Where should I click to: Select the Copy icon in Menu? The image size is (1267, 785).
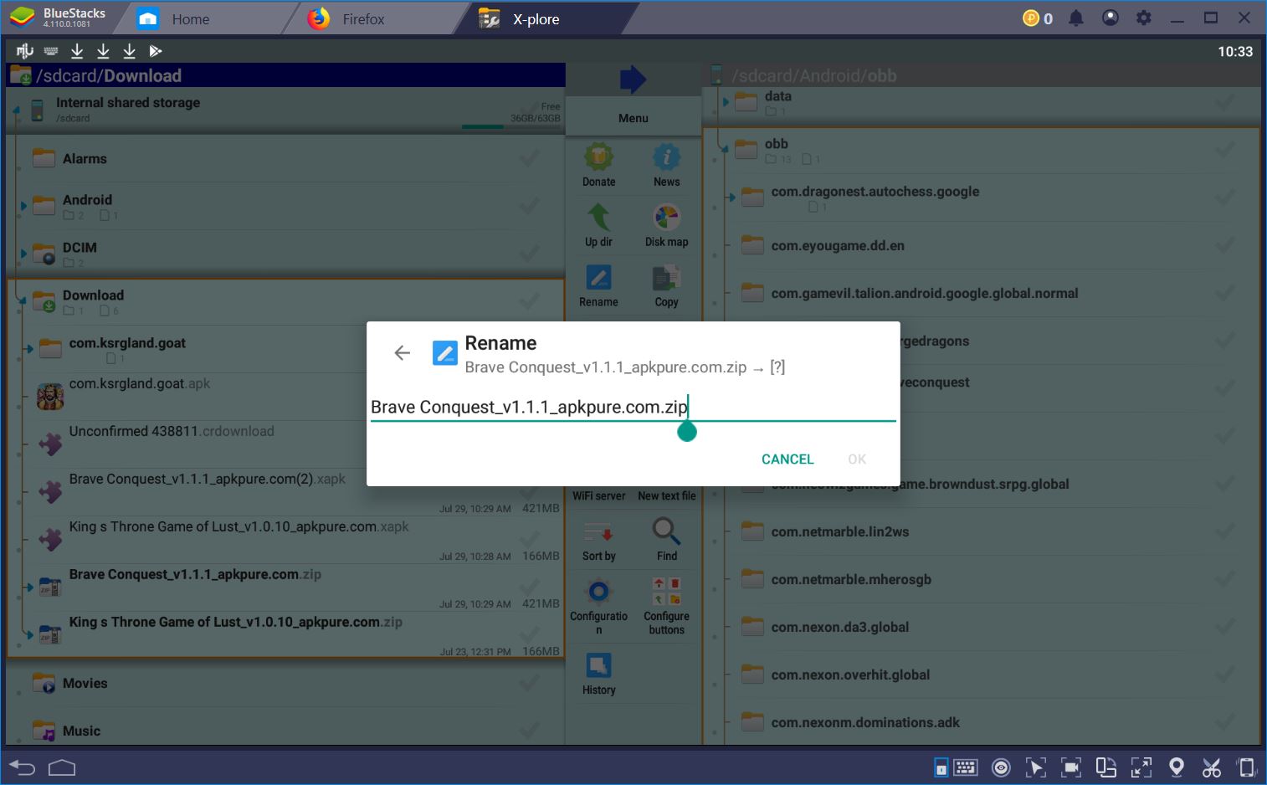click(x=666, y=278)
